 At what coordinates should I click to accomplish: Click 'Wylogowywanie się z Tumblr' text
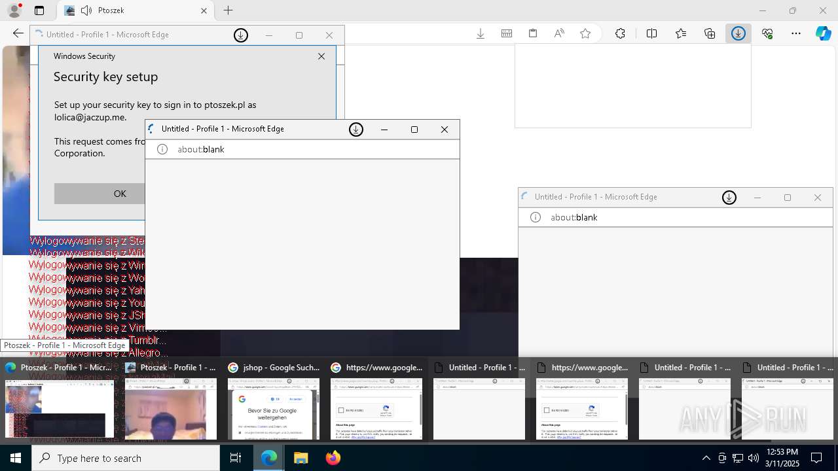coord(97,340)
